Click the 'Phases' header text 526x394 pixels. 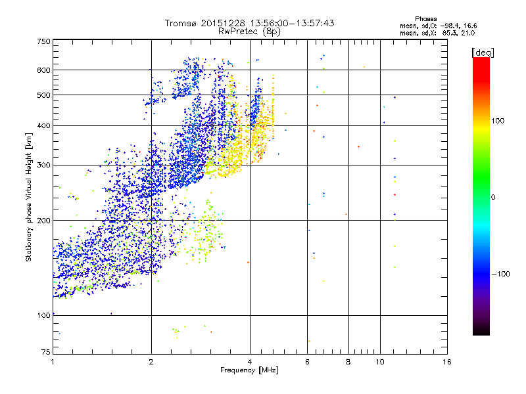(425, 19)
